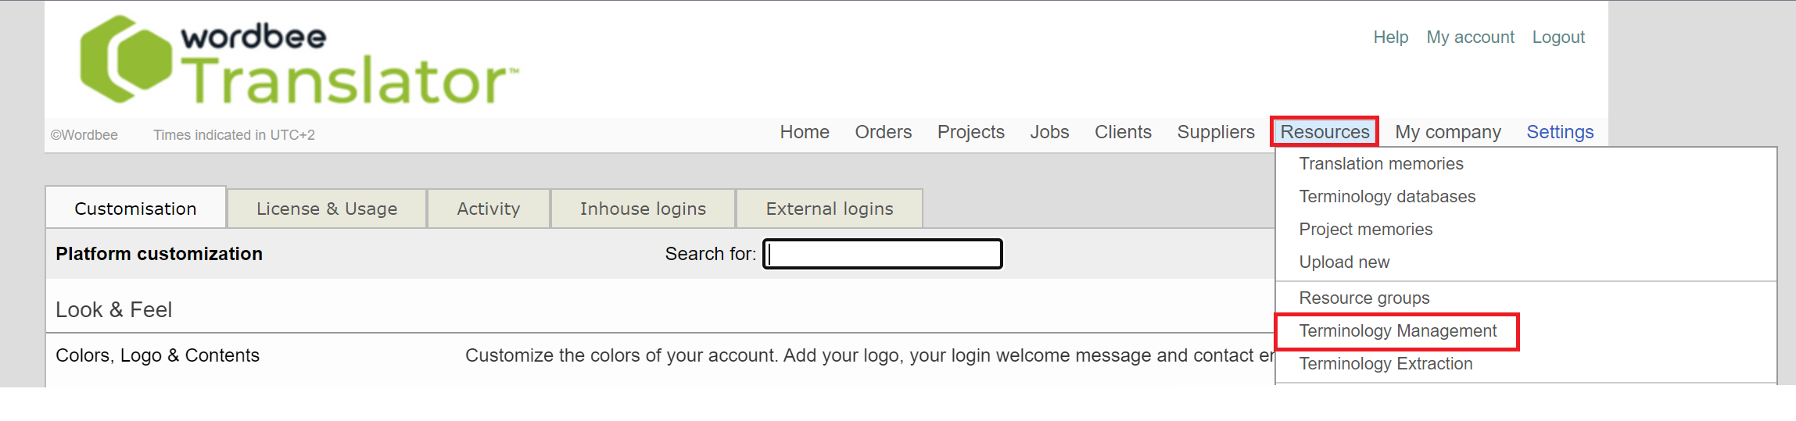Go to My account
Viewport: 1796px width, 421px height.
pyautogui.click(x=1470, y=37)
